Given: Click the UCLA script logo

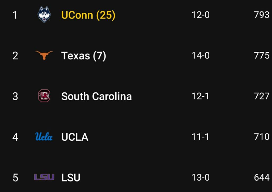Looking at the screenshot, I should tap(44, 137).
